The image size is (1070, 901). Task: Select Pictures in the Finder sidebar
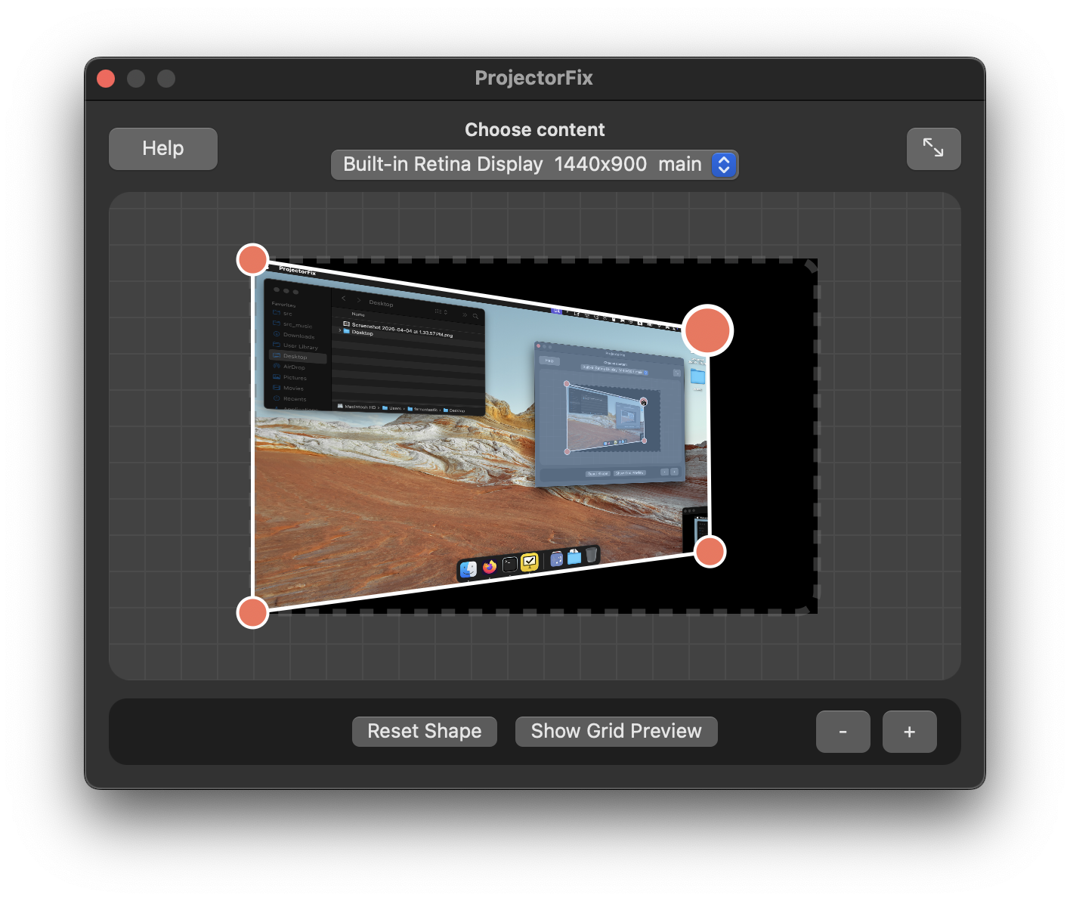pyautogui.click(x=294, y=378)
